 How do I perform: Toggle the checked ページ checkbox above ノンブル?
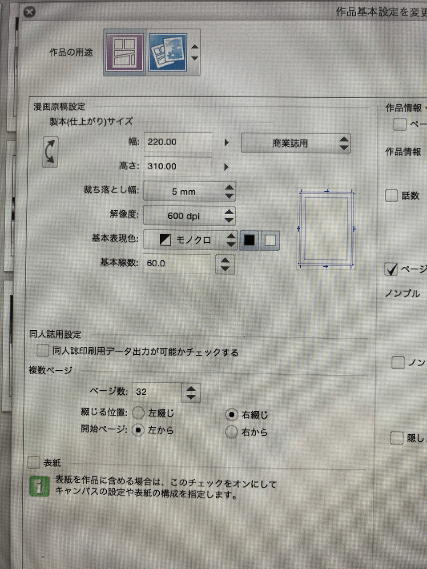point(391,269)
